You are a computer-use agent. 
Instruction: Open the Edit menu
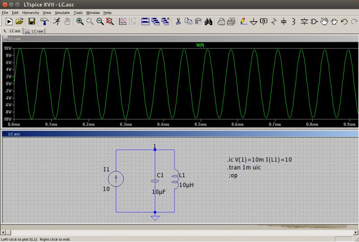pos(15,13)
